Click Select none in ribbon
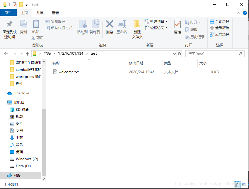 (219, 28)
